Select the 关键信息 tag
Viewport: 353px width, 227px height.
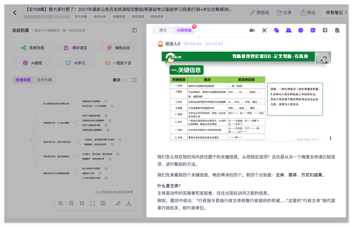point(119,17)
